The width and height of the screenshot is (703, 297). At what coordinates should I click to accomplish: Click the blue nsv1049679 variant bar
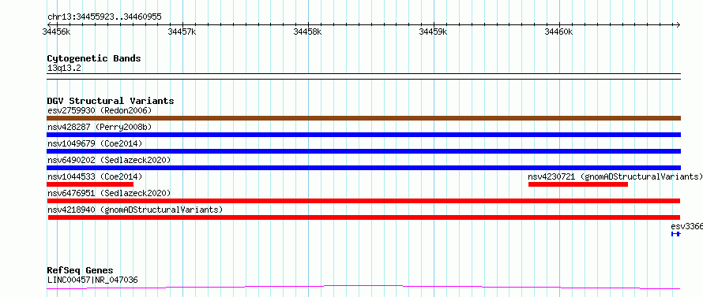point(363,151)
